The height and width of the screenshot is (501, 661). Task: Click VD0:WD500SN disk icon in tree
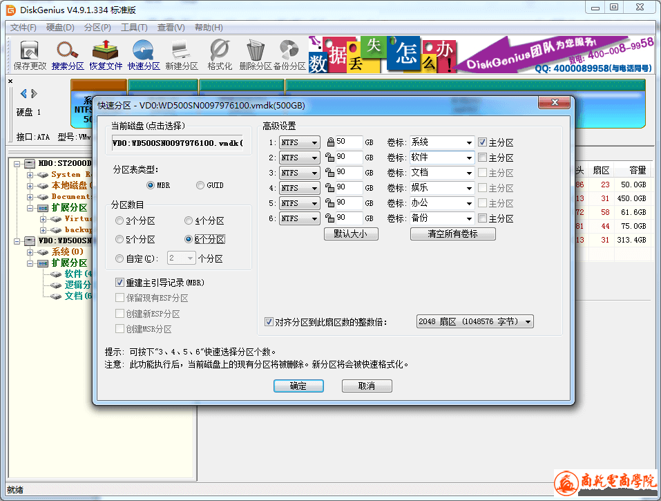point(30,240)
